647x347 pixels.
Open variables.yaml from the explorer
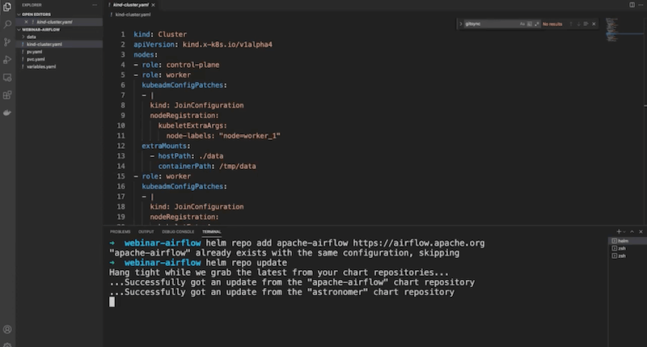(41, 66)
